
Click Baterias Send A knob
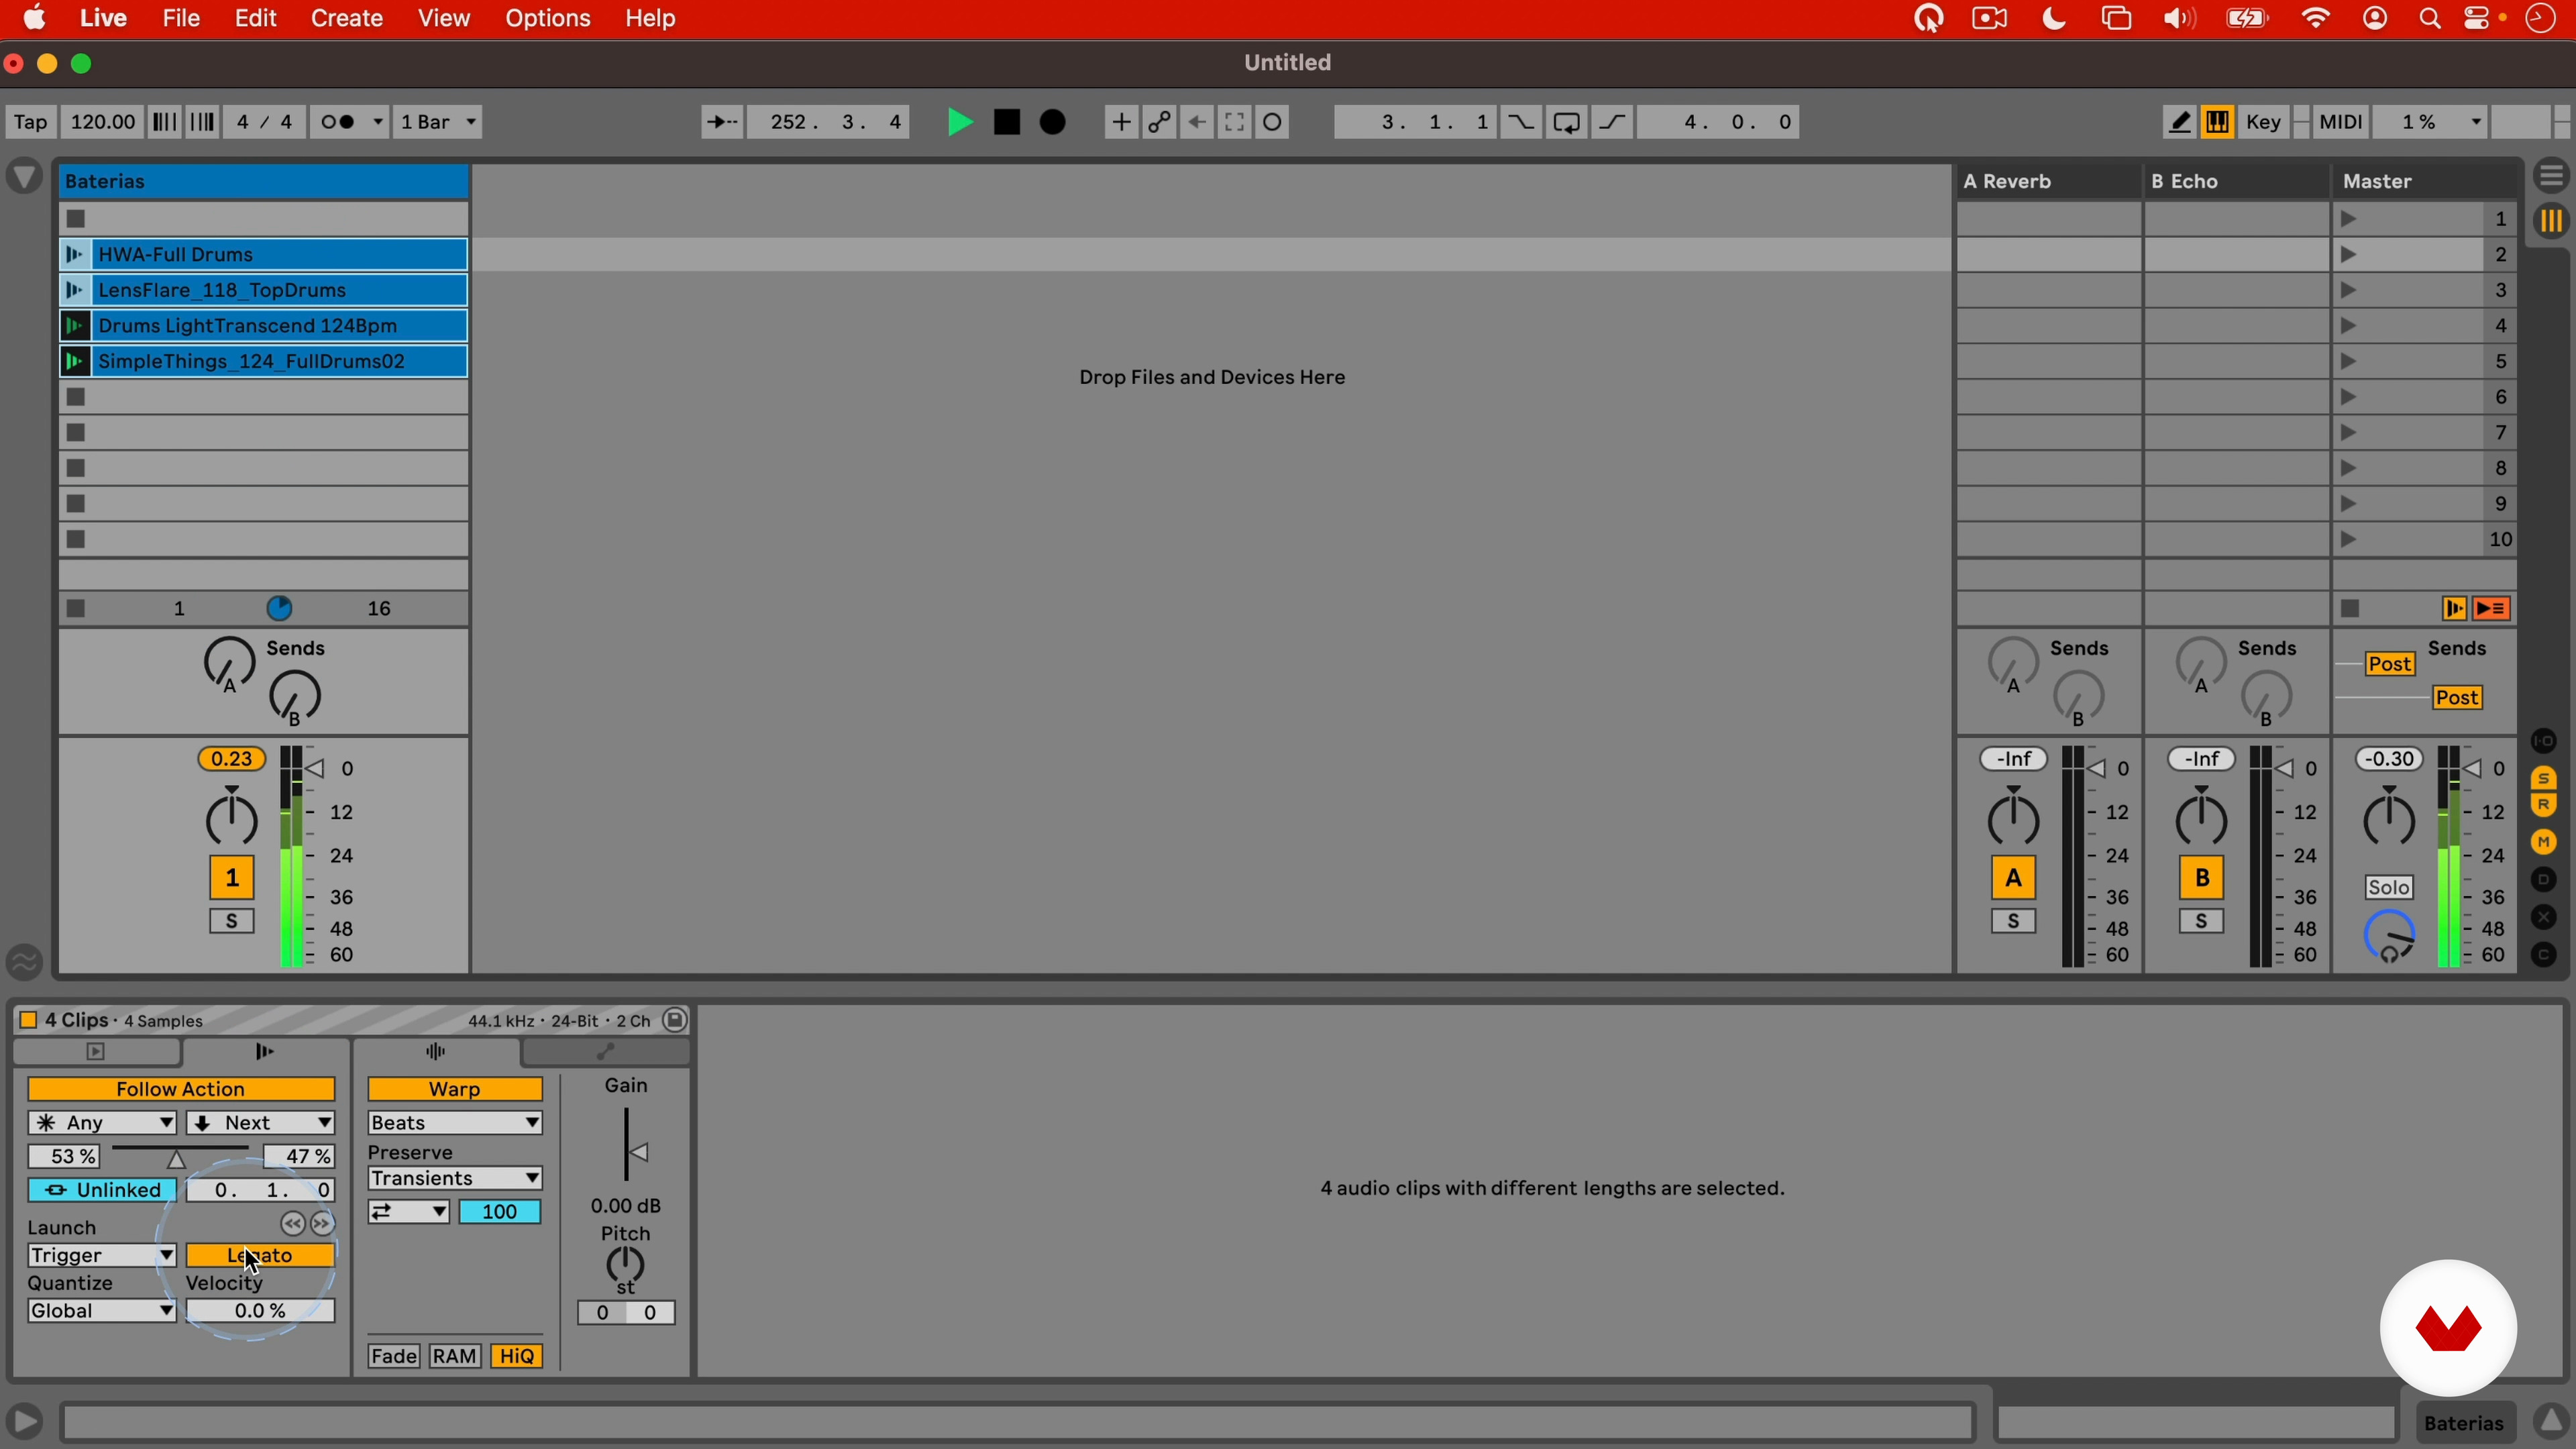click(x=230, y=663)
